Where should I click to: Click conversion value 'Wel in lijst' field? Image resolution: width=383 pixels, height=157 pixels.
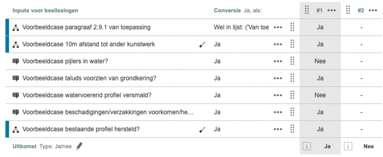241,27
